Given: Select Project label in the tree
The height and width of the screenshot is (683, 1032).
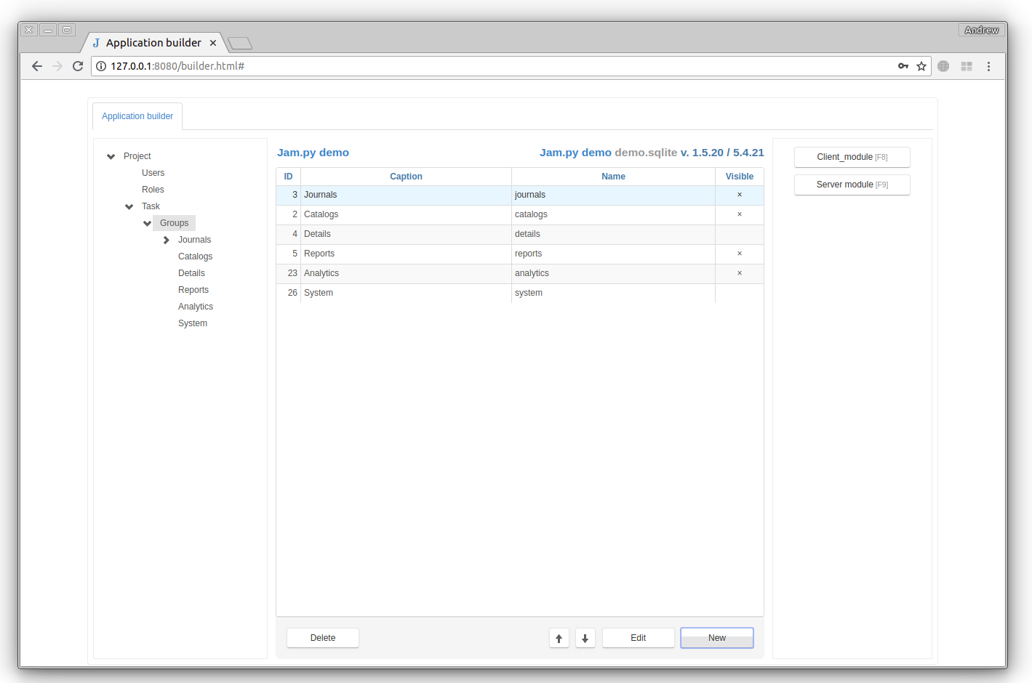Looking at the screenshot, I should point(137,156).
